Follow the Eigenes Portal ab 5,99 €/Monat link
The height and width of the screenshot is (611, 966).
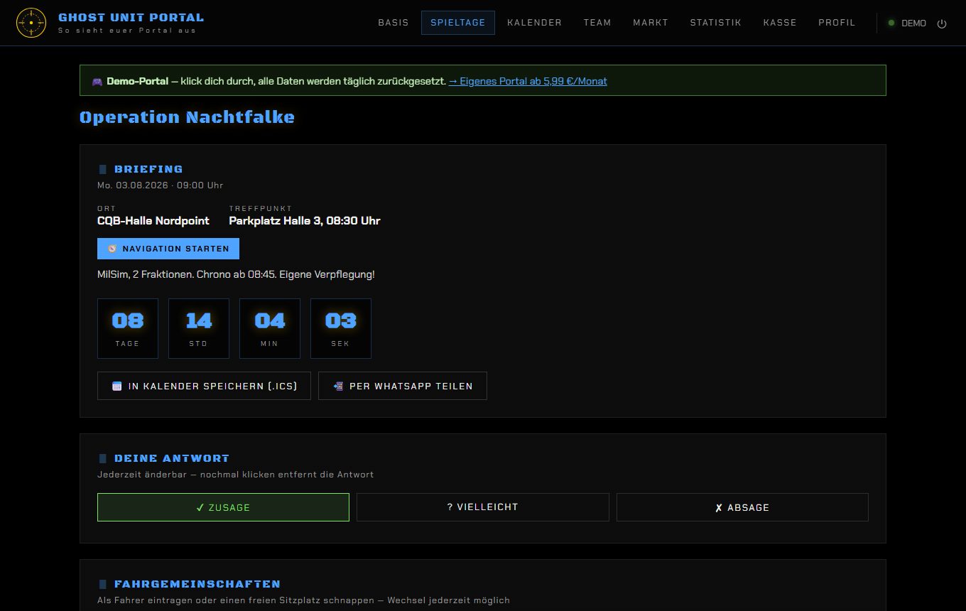[x=528, y=81]
